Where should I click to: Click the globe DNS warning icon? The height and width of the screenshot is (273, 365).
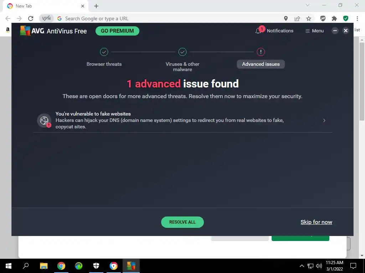[x=44, y=121]
